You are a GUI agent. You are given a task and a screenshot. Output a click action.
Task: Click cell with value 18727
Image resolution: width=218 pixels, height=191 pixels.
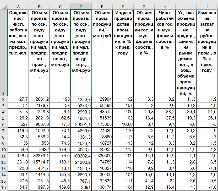pyautogui.click(x=102, y=143)
